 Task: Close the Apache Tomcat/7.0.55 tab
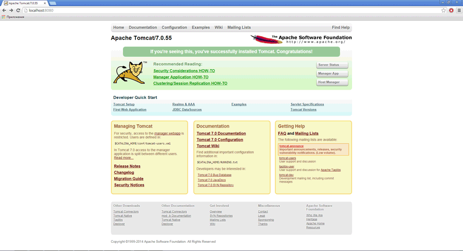point(45,3)
